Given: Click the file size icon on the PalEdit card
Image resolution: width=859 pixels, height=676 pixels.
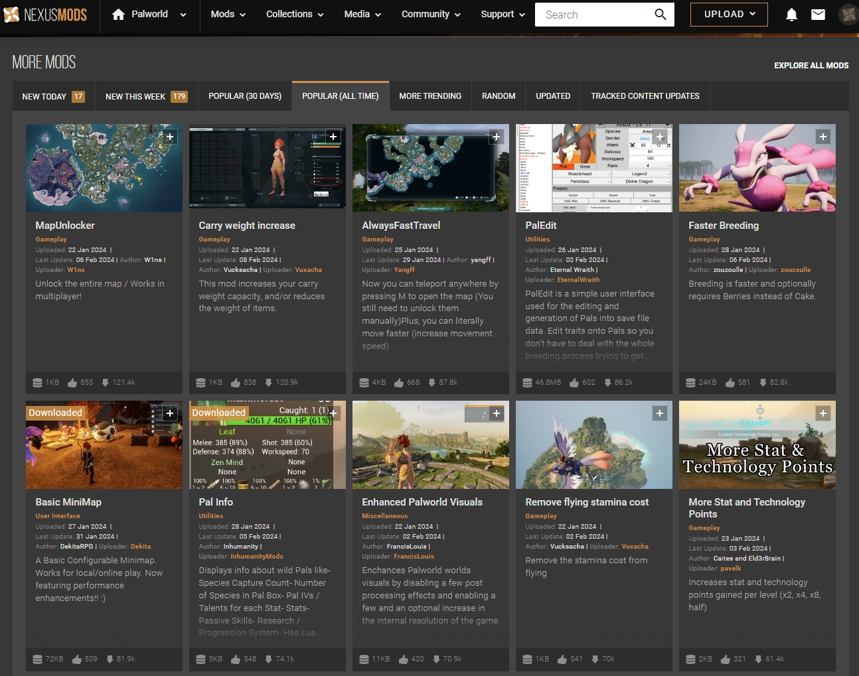Looking at the screenshot, I should click(x=526, y=382).
